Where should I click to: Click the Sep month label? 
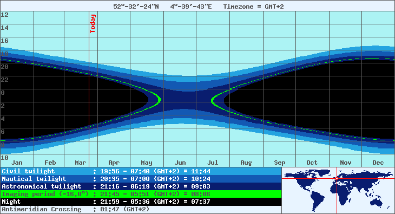[279, 163]
